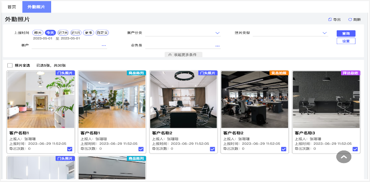The image size is (370, 182).
Task: Click the 竞品拍照 orange tag
Action: [279, 73]
